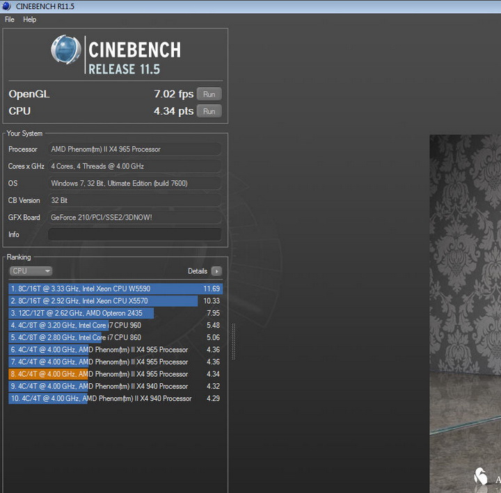Click the Processor field AMD Phenom II X4 965
The height and width of the screenshot is (493, 501).
pos(134,149)
